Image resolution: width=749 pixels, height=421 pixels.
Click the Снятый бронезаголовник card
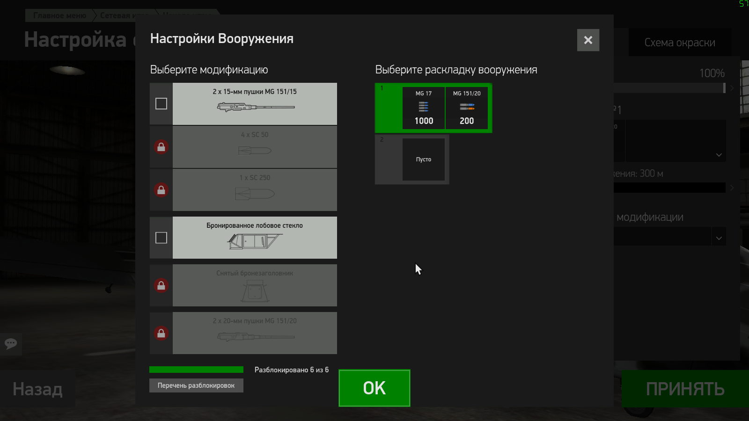pos(255,285)
